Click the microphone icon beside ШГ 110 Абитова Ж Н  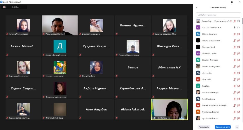click(x=235, y=27)
